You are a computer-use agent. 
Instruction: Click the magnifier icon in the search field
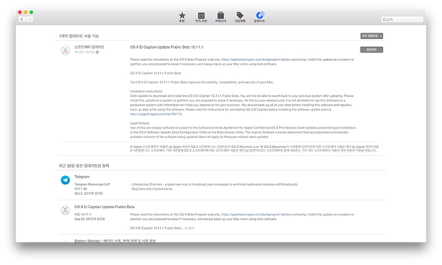tap(384, 20)
